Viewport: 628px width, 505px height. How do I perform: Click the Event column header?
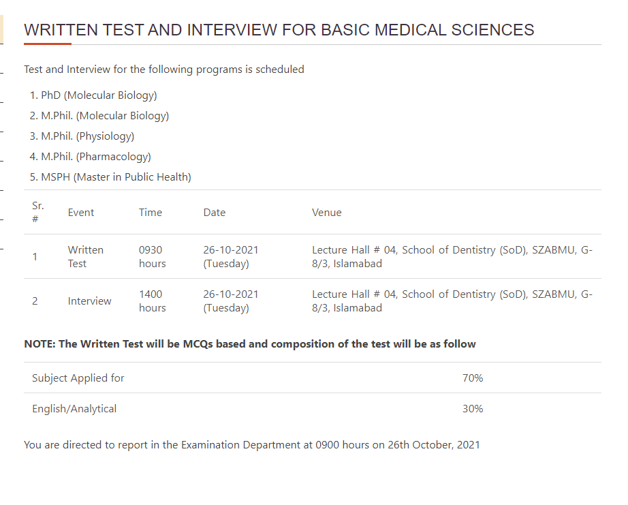click(81, 213)
